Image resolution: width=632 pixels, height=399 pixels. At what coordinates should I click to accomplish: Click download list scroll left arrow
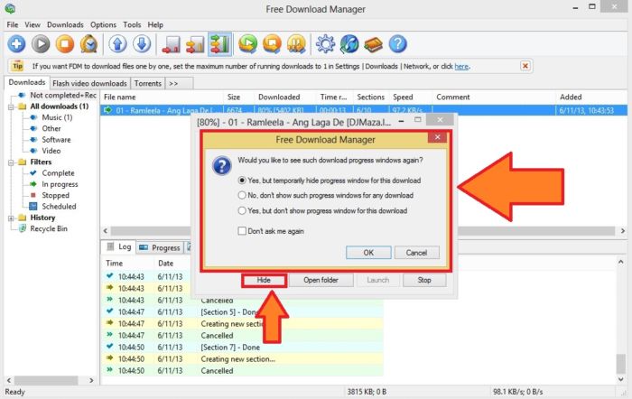106,231
